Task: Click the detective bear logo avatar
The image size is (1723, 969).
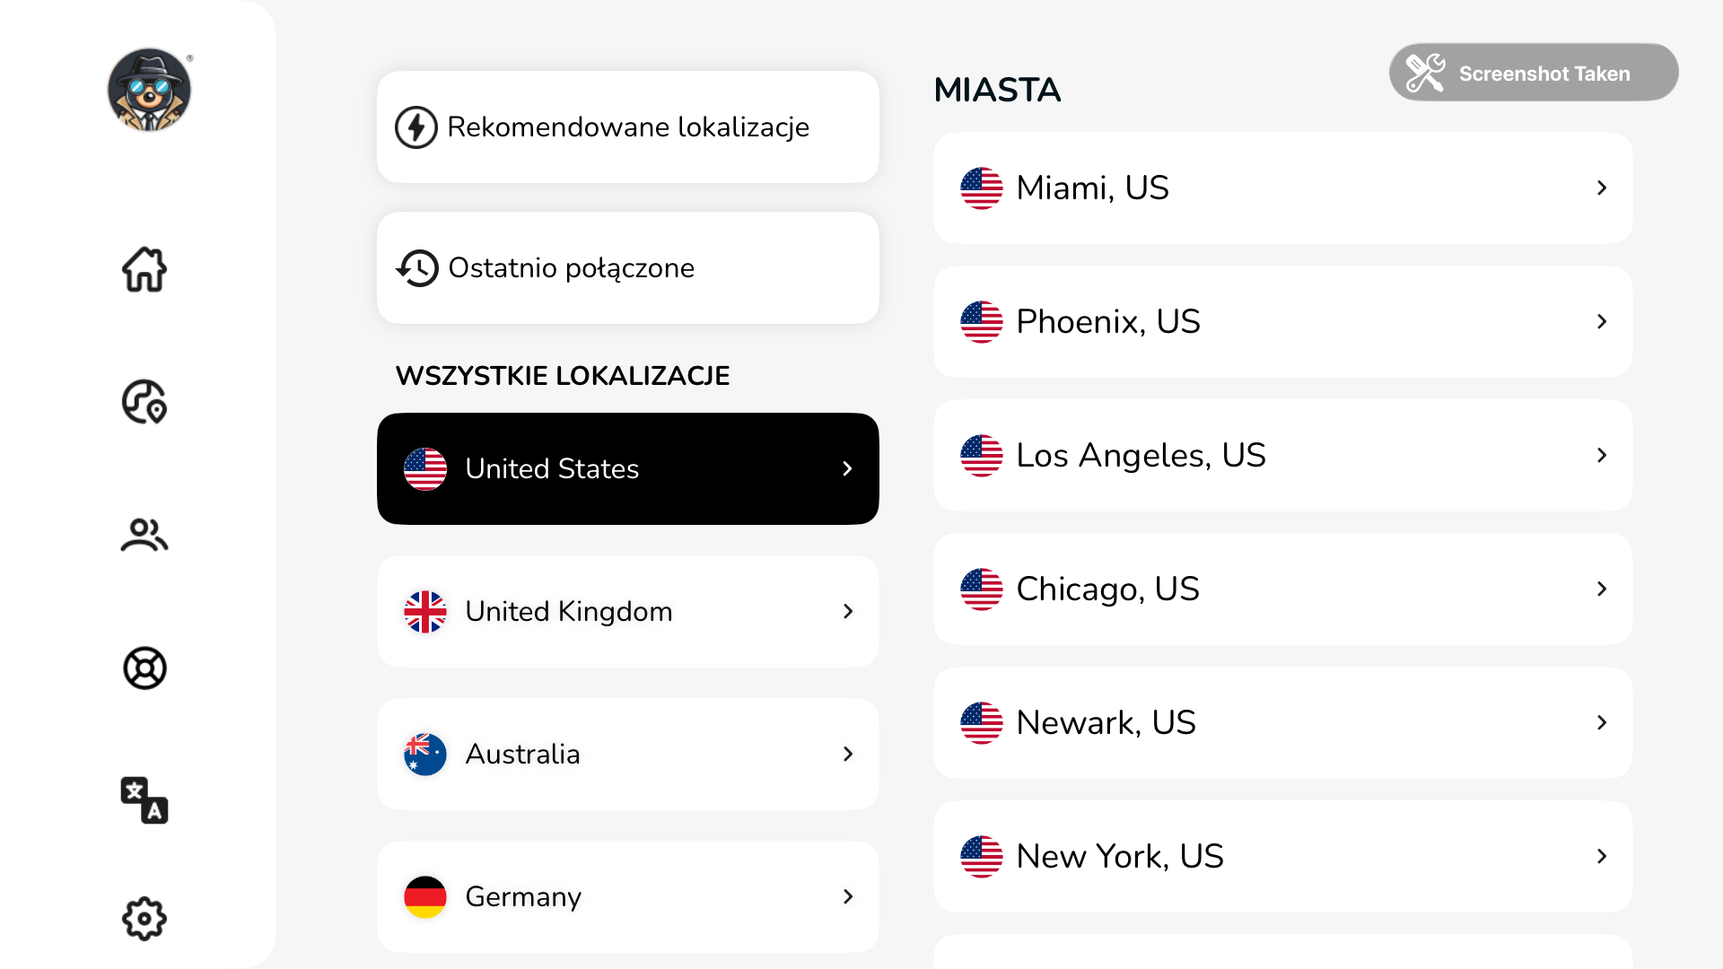Action: click(149, 90)
